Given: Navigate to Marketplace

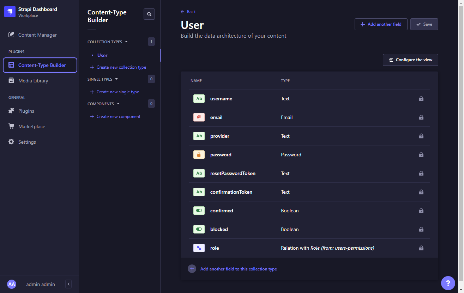Looking at the screenshot, I should 40,126.
